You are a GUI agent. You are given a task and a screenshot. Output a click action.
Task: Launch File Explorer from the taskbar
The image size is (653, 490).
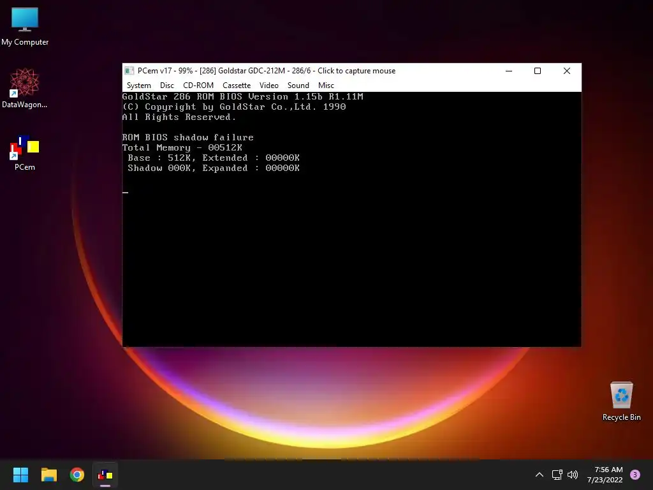point(48,475)
